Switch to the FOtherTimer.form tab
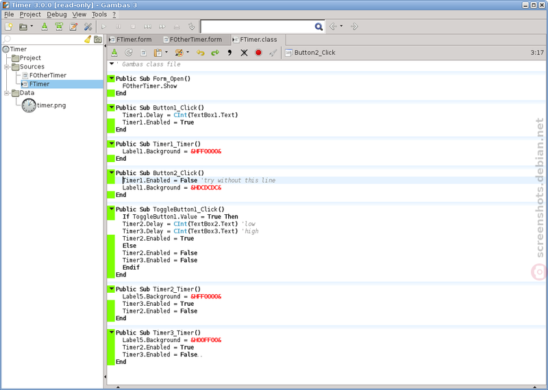Viewport: 548px width, 390px height. pos(192,40)
